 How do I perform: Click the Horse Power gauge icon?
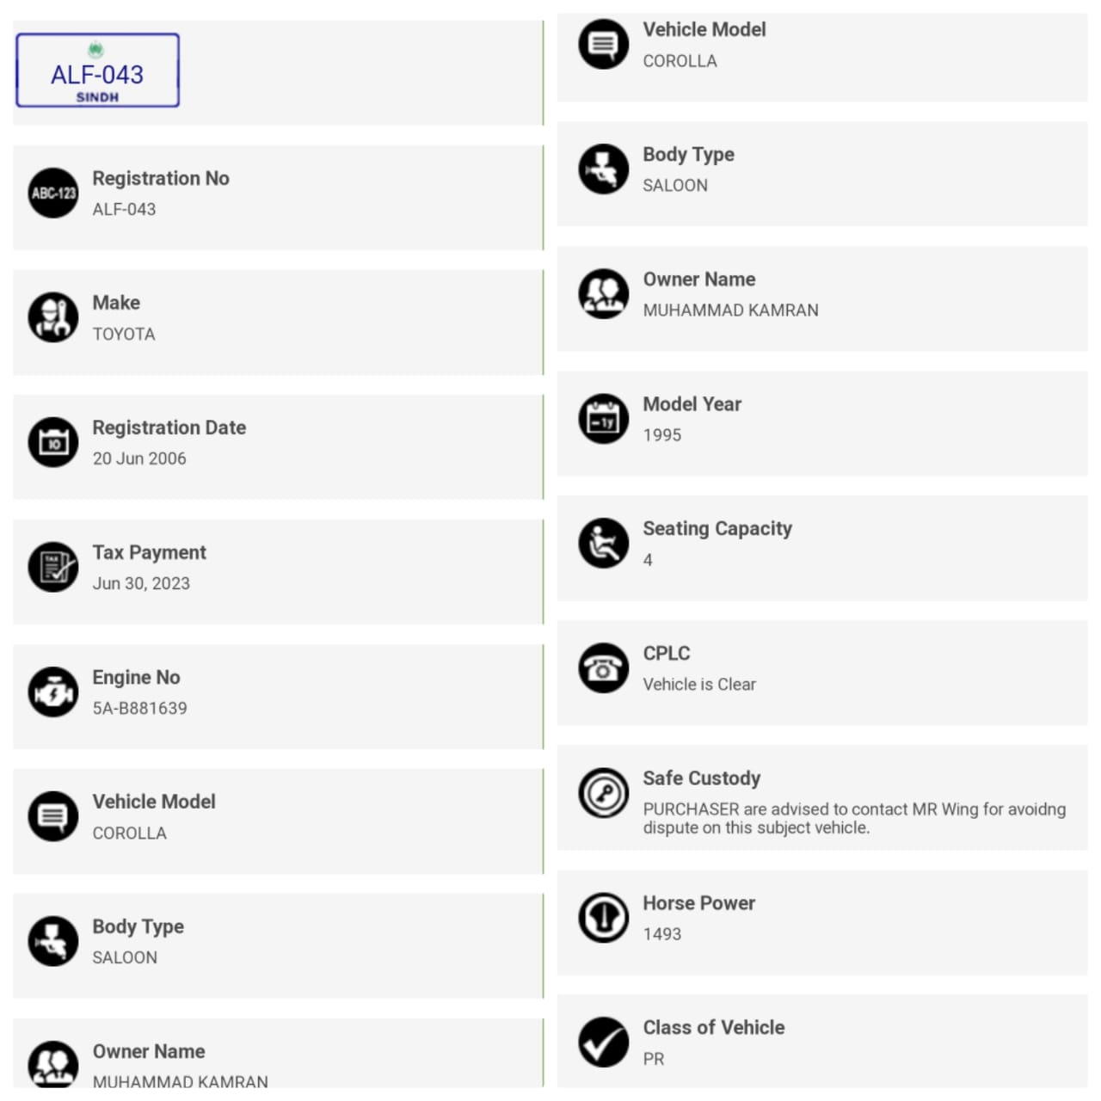point(604,917)
